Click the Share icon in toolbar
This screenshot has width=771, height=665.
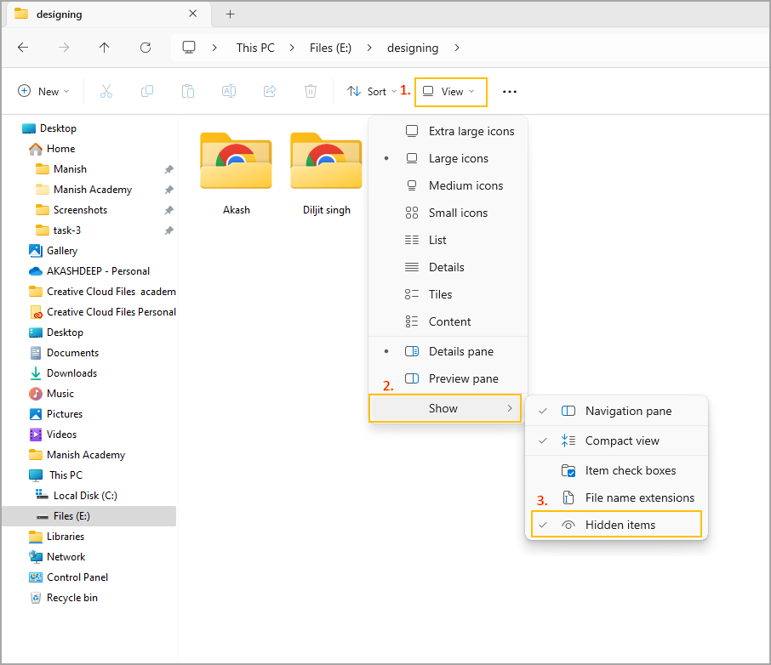[x=270, y=92]
